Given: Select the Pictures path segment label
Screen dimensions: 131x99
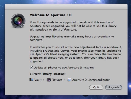Looking at the screenshot, I should click(57, 80).
